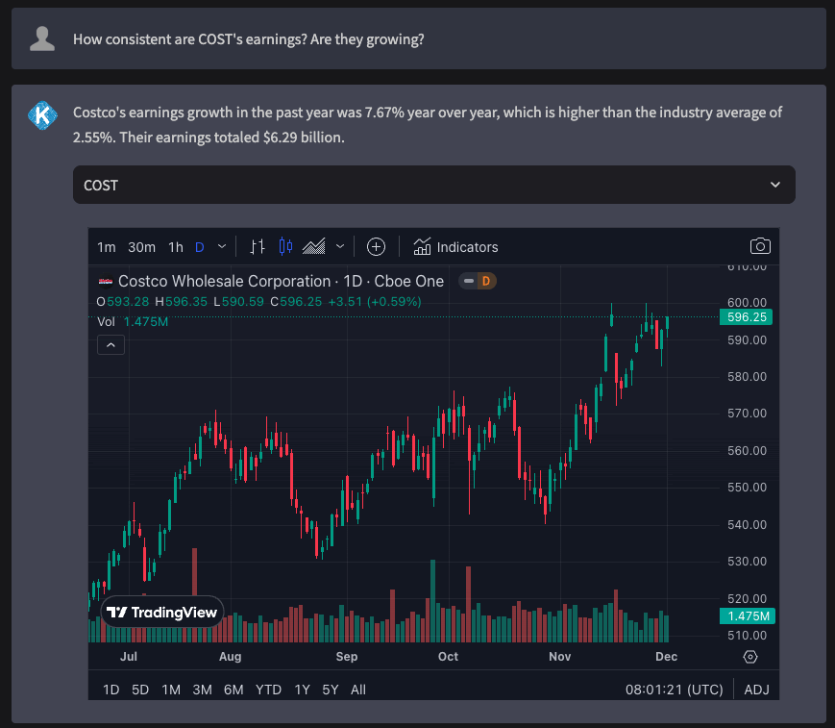Expand the COST symbol dropdown
The width and height of the screenshot is (835, 728).
point(775,185)
